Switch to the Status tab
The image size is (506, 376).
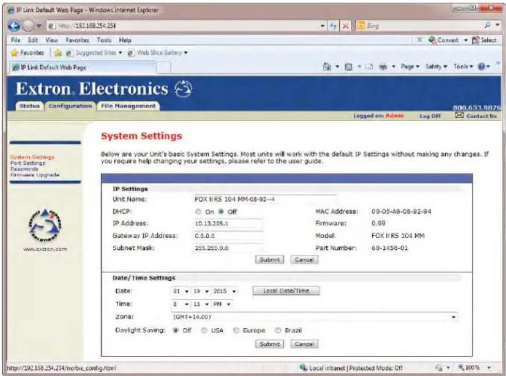tap(29, 106)
